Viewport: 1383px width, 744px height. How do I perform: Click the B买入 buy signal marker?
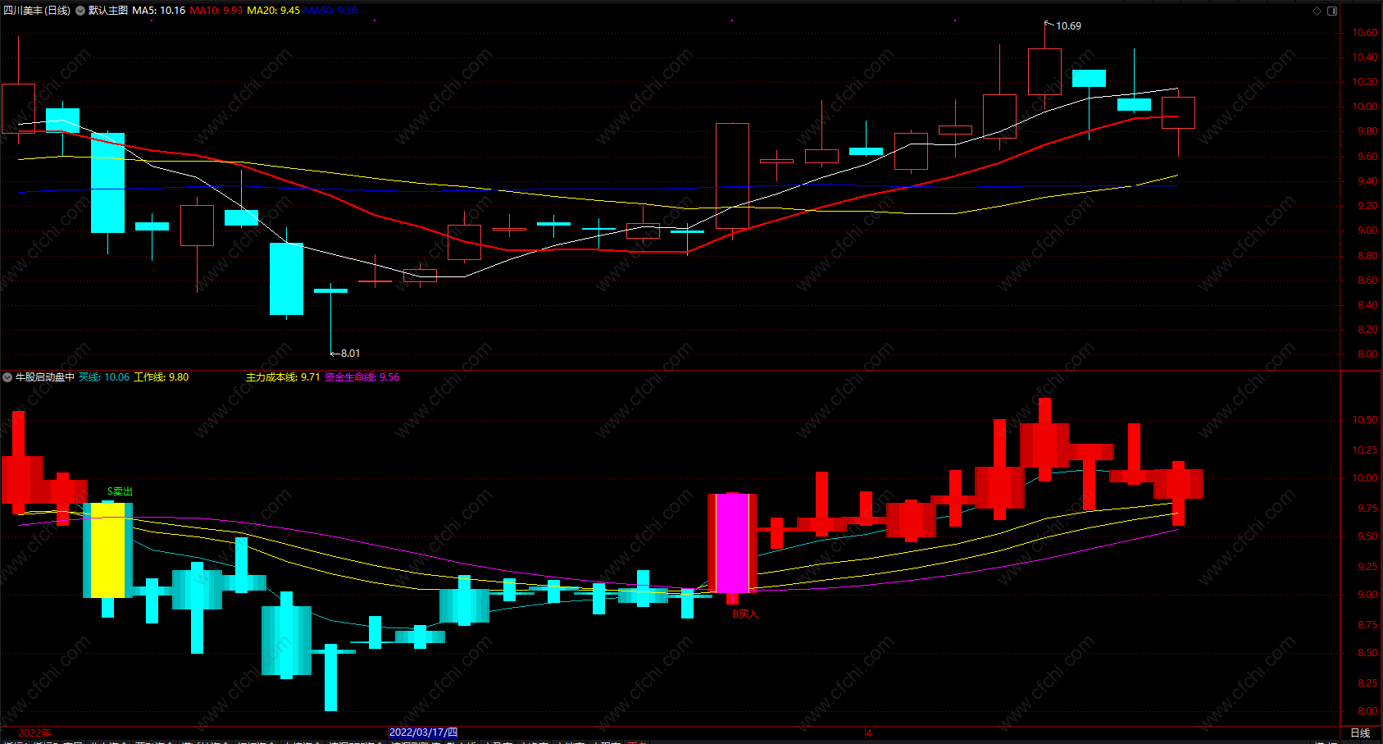(745, 614)
